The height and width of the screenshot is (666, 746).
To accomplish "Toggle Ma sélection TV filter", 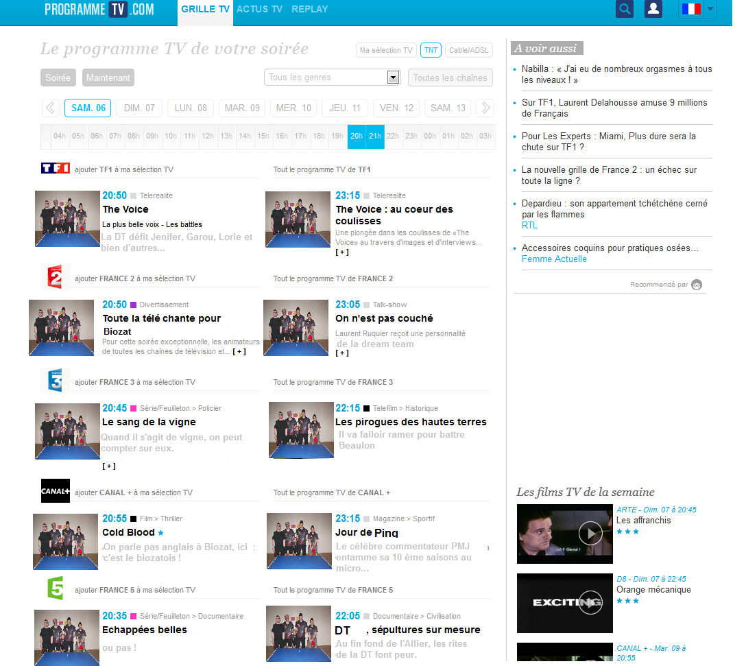I will coord(387,50).
